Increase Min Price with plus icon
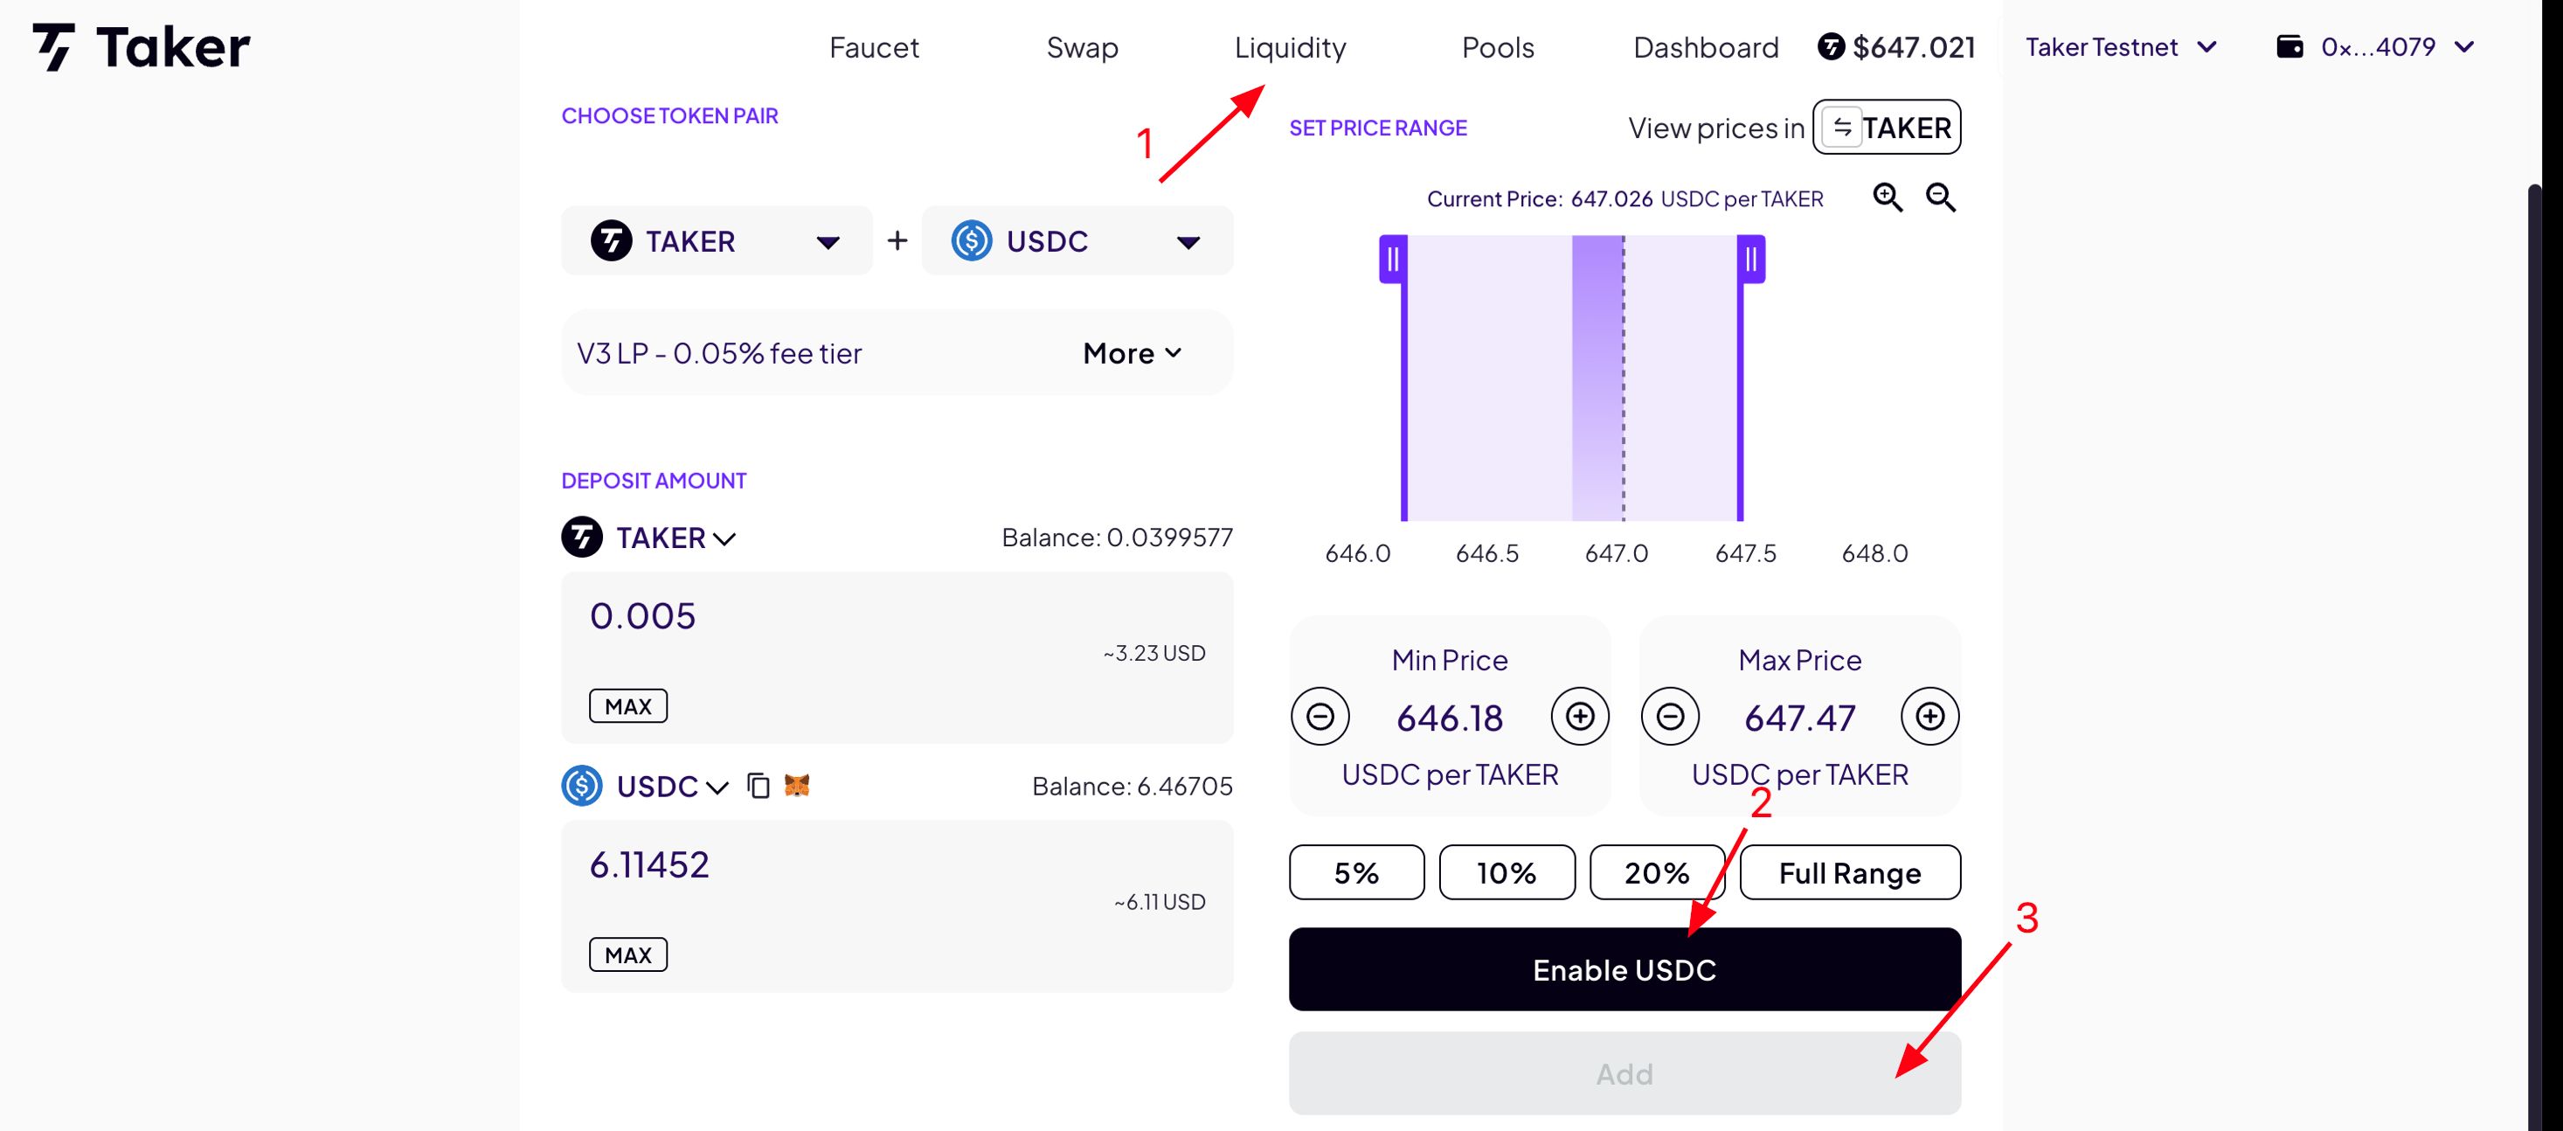 coord(1580,716)
